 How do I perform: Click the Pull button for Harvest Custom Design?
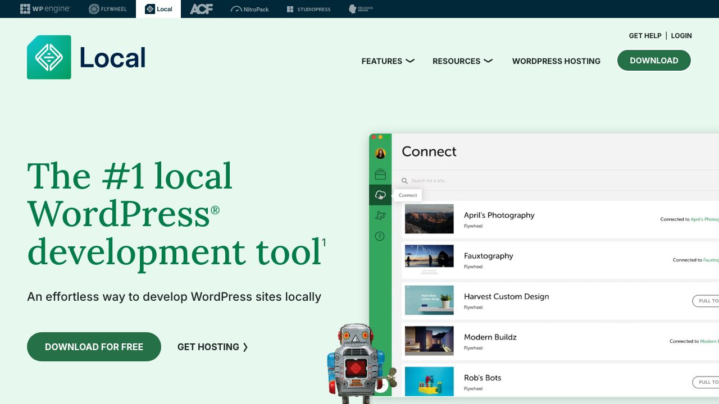coord(706,301)
